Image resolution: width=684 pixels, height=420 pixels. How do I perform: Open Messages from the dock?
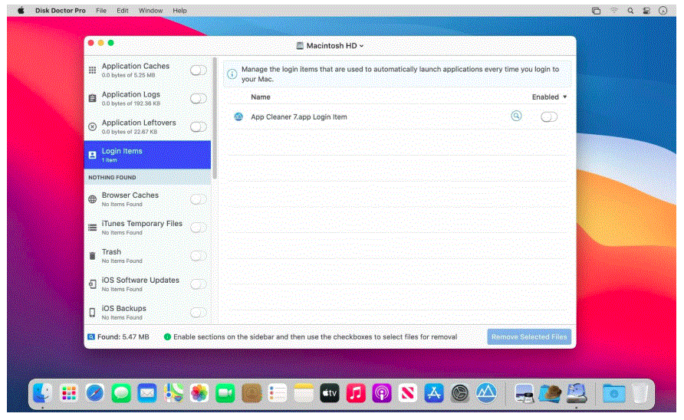pos(121,393)
